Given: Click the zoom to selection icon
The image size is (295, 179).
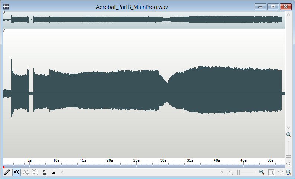Looking at the screenshot, I should click(271, 172).
